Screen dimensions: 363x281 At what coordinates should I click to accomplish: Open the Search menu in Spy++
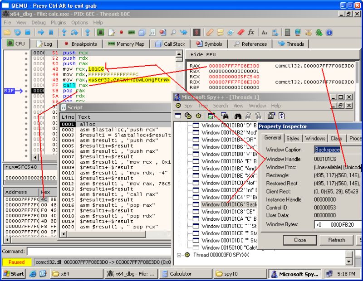pos(221,106)
